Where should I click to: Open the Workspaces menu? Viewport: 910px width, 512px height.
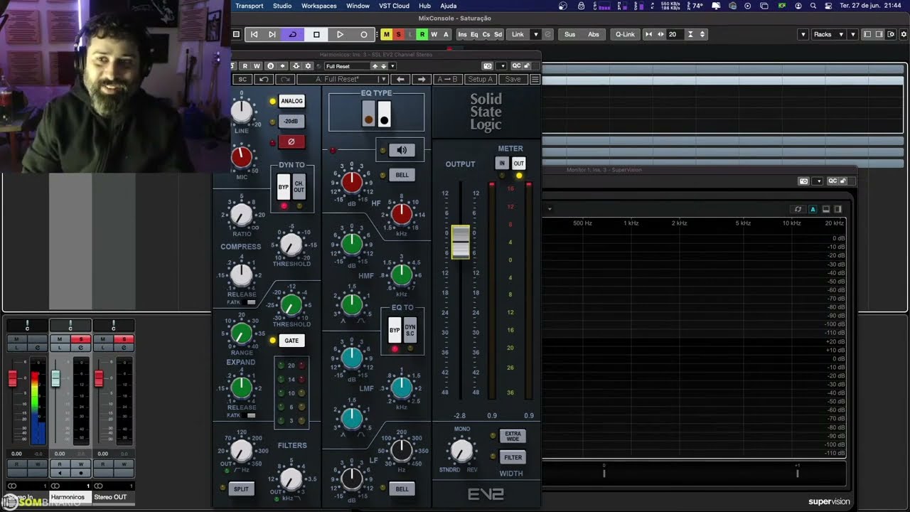click(319, 6)
